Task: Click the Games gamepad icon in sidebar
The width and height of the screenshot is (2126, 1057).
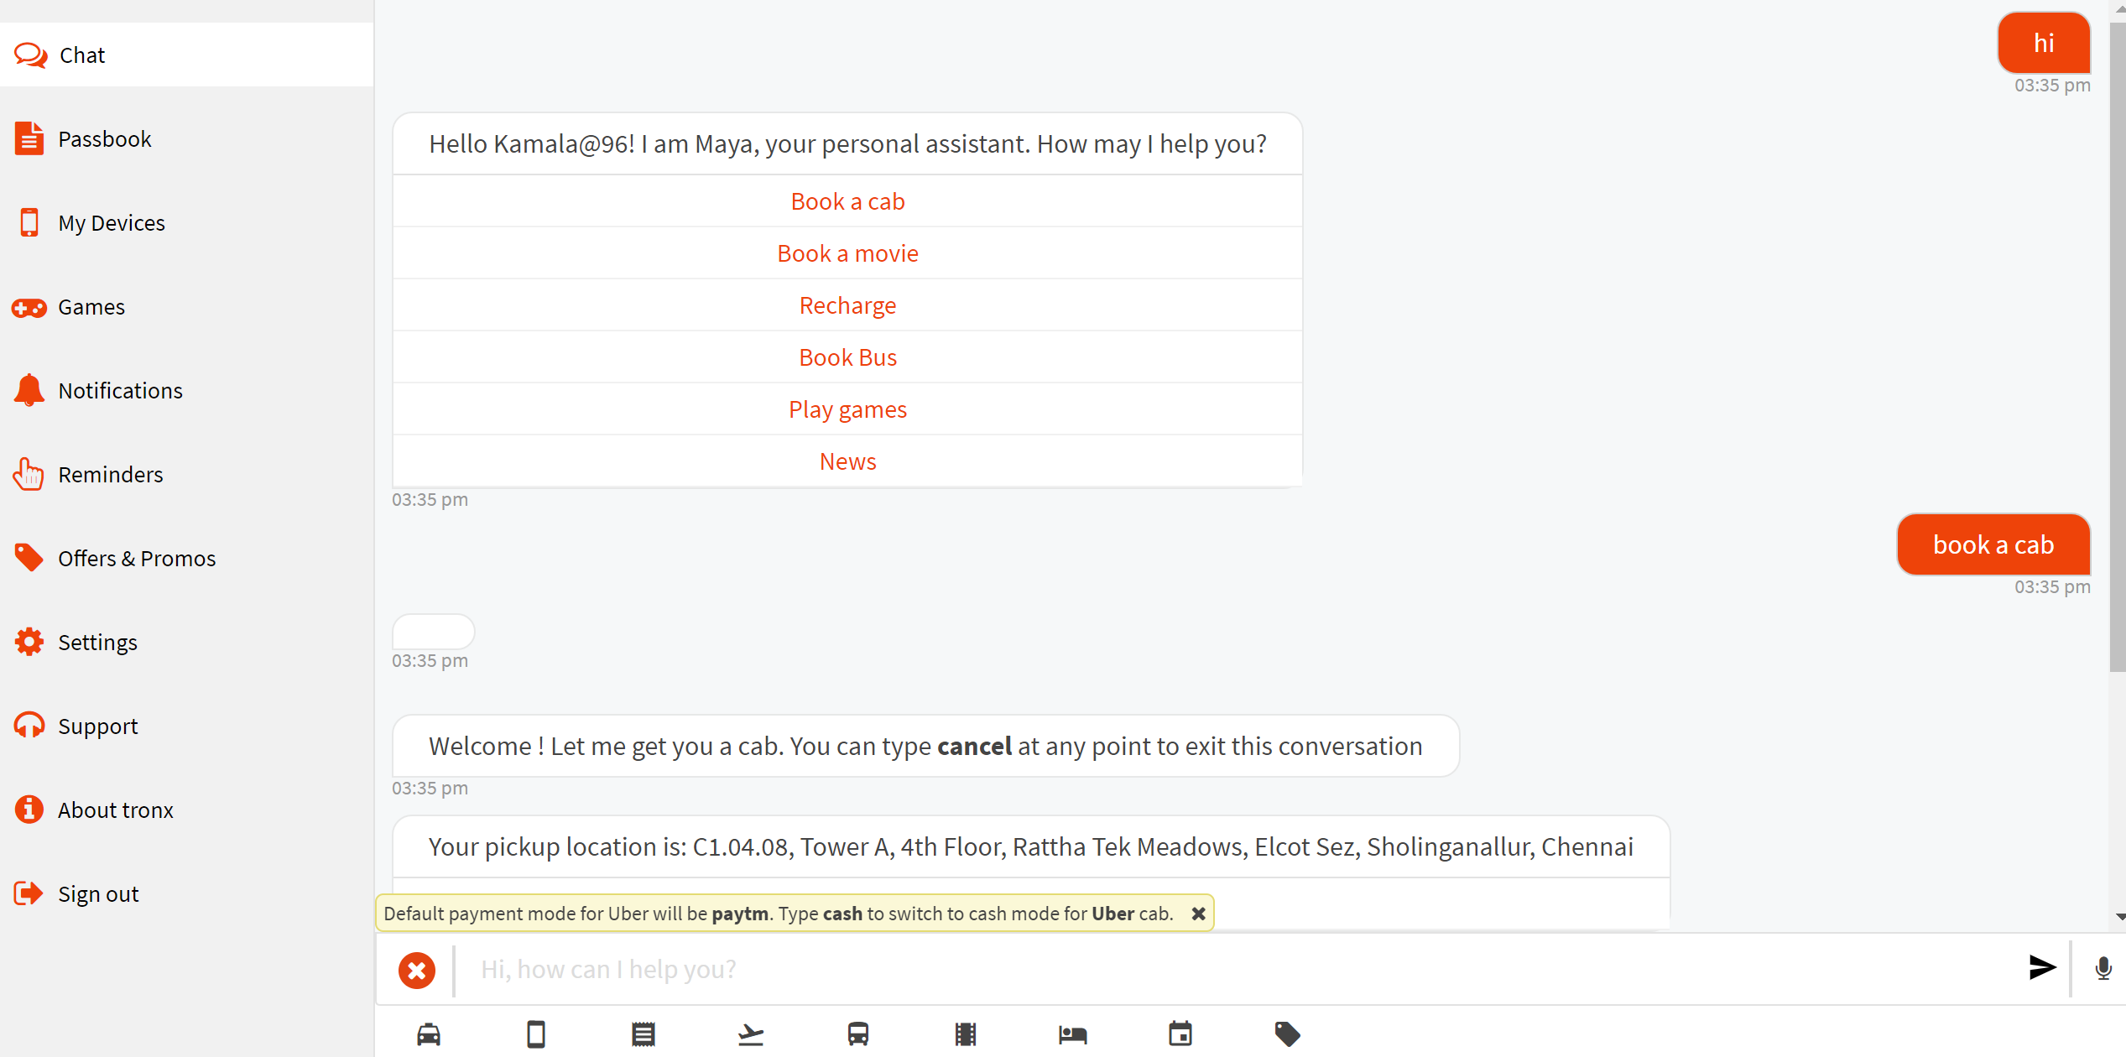Action: pos(29,307)
